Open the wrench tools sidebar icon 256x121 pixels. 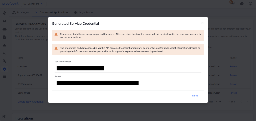pos(4,61)
